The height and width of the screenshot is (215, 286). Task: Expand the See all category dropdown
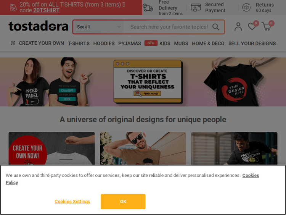pos(98,27)
